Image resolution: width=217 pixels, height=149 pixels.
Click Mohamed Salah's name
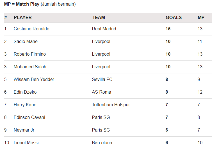click(30, 67)
